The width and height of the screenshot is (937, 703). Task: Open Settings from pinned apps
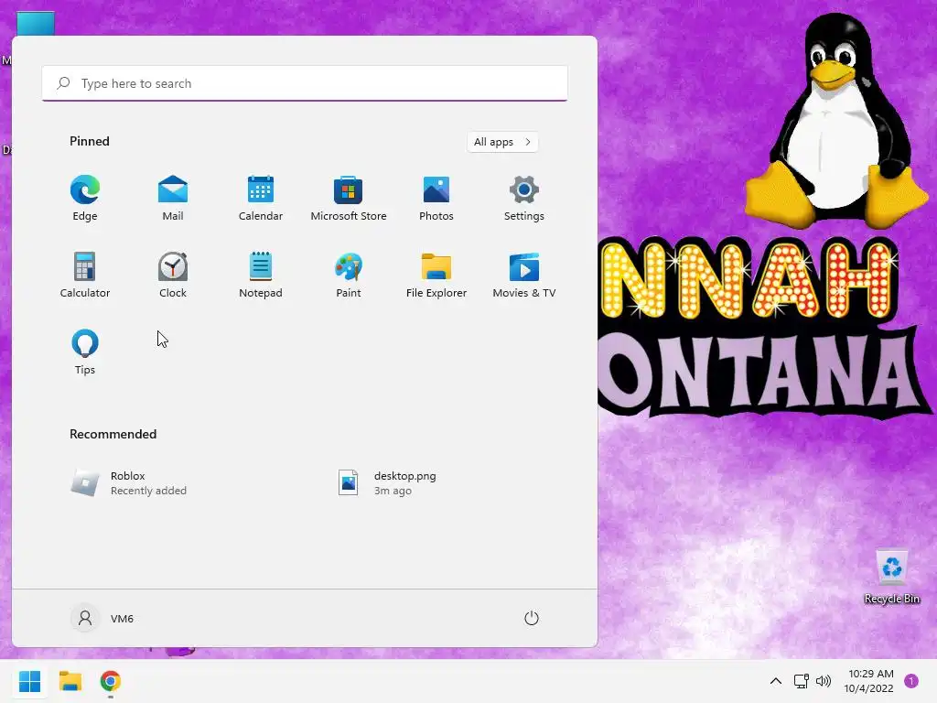pos(524,199)
